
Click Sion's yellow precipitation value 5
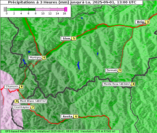click(x=74, y=38)
